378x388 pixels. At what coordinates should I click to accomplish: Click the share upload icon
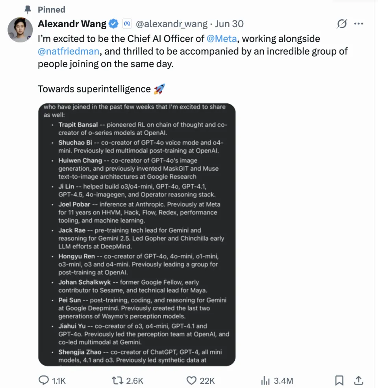tap(358, 380)
